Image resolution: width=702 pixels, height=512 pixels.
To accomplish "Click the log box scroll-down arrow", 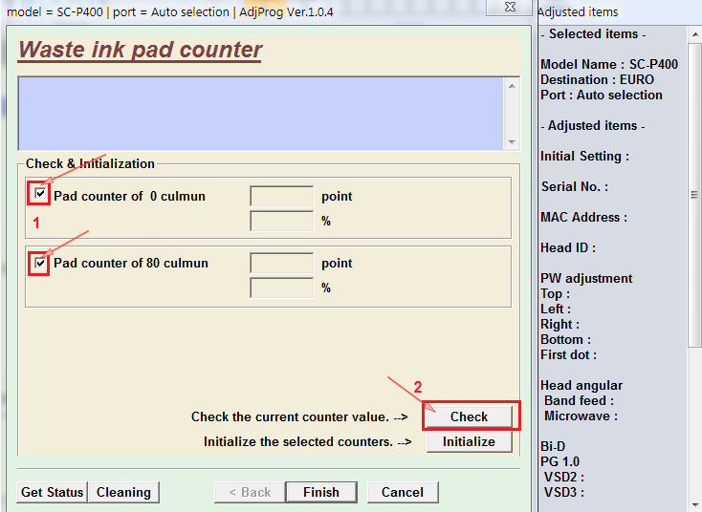I will (x=512, y=142).
